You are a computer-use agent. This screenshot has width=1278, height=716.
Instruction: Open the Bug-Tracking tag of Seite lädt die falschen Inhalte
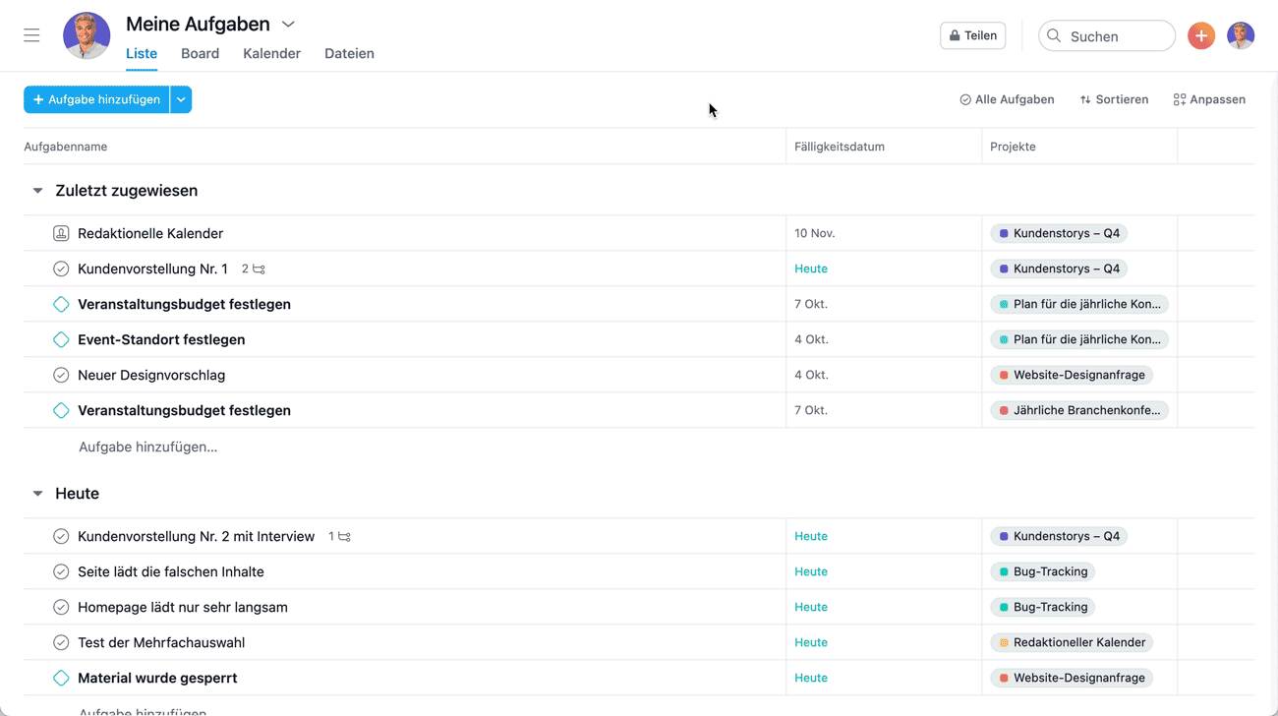tap(1043, 571)
